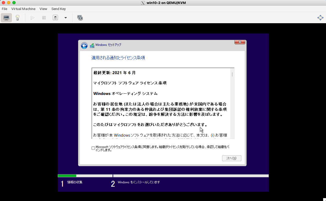
Task: Open the Send Key menu
Action: (x=59, y=9)
